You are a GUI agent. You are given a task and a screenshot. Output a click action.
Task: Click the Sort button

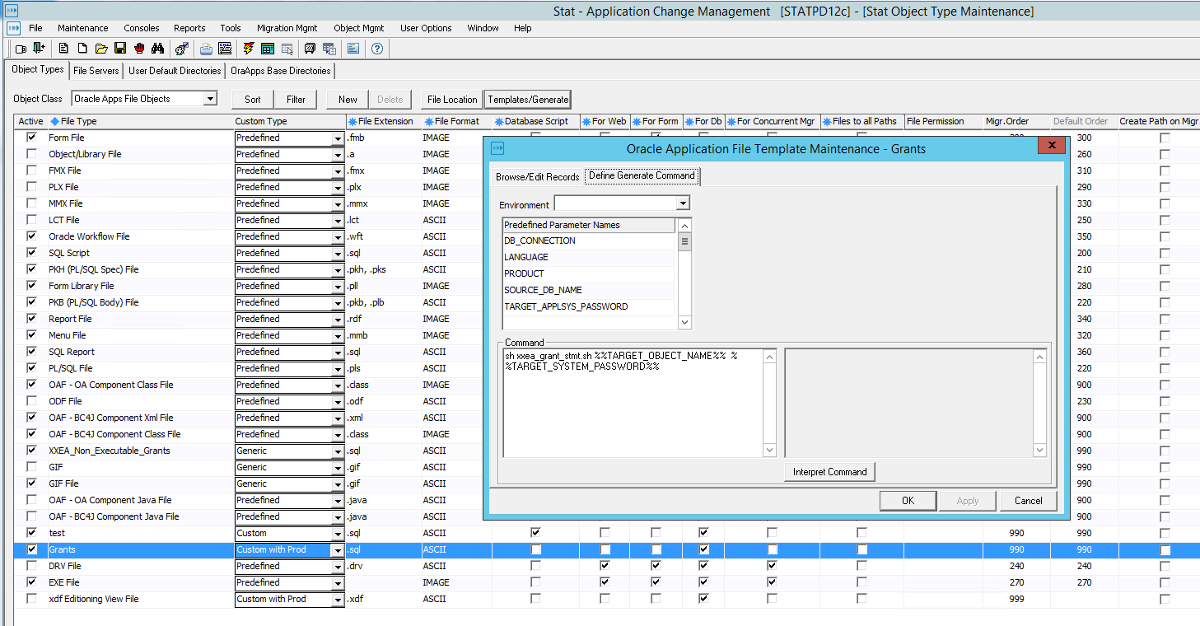tap(253, 100)
